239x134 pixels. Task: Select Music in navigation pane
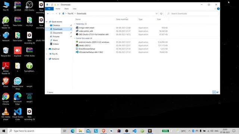tap(55, 40)
